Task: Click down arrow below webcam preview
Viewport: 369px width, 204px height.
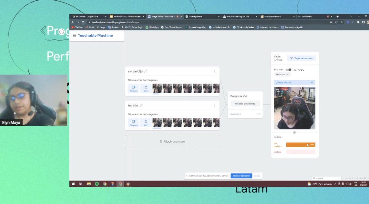Action: (x=294, y=132)
